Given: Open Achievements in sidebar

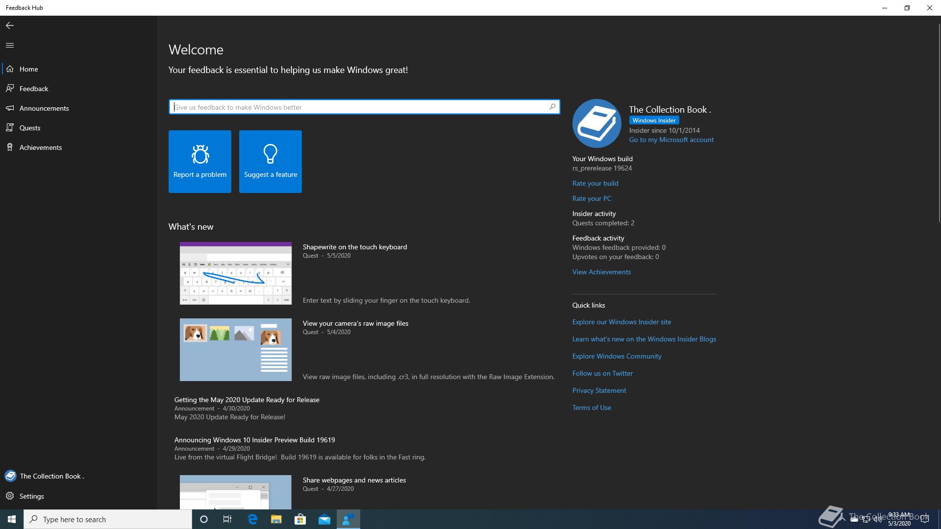Looking at the screenshot, I should click(78, 147).
